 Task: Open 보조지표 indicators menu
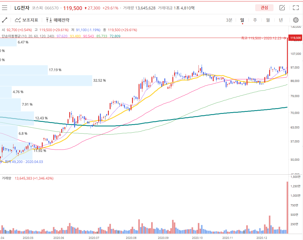click(27, 20)
